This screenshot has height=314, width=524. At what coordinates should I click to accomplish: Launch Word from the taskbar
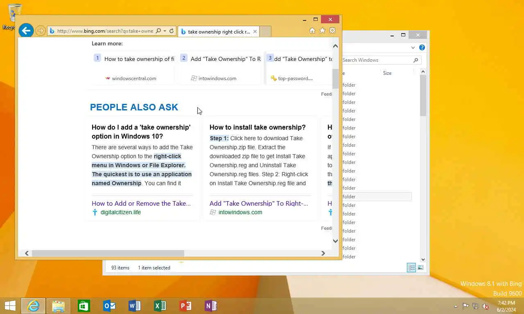click(x=135, y=306)
